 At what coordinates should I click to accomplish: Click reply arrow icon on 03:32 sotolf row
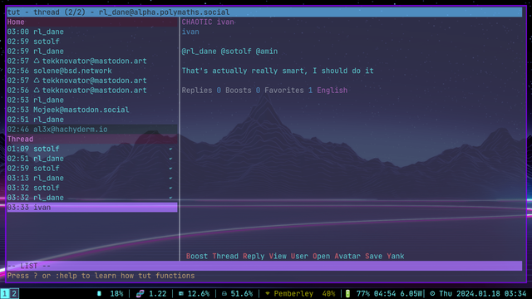[170, 188]
